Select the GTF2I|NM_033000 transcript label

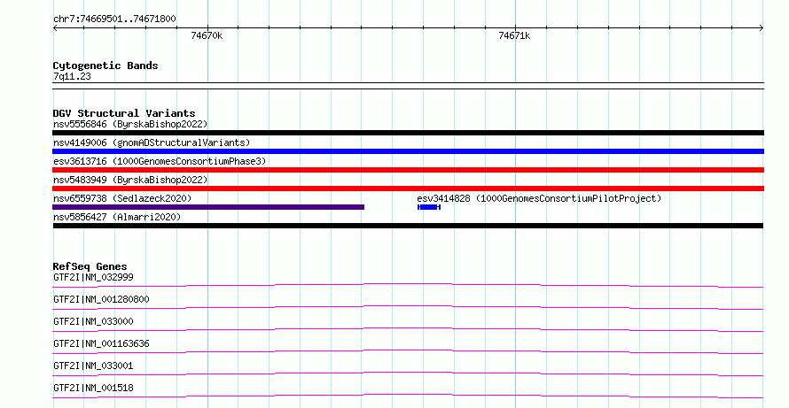pos(93,321)
